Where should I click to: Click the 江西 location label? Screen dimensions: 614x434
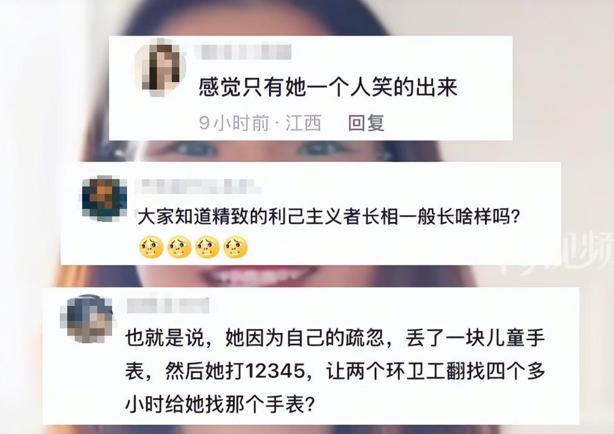[303, 123]
